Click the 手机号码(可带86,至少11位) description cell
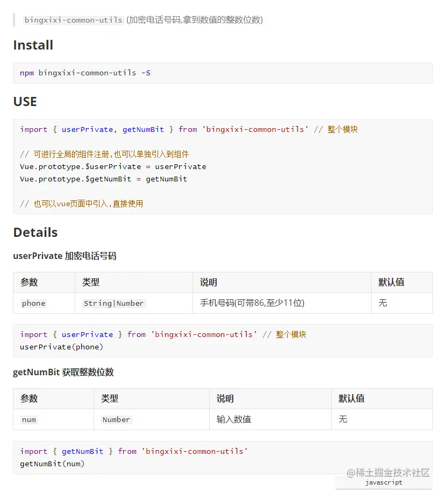The height and width of the screenshot is (491, 443). (x=252, y=303)
